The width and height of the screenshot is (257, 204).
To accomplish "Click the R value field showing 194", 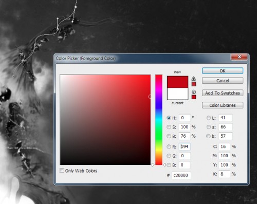I will [185, 146].
